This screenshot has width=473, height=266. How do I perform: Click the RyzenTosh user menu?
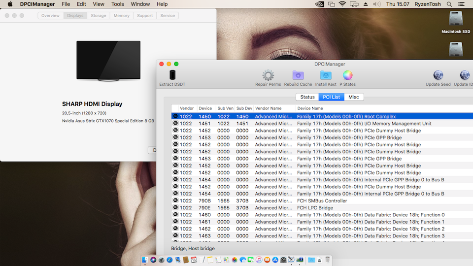tap(428, 4)
